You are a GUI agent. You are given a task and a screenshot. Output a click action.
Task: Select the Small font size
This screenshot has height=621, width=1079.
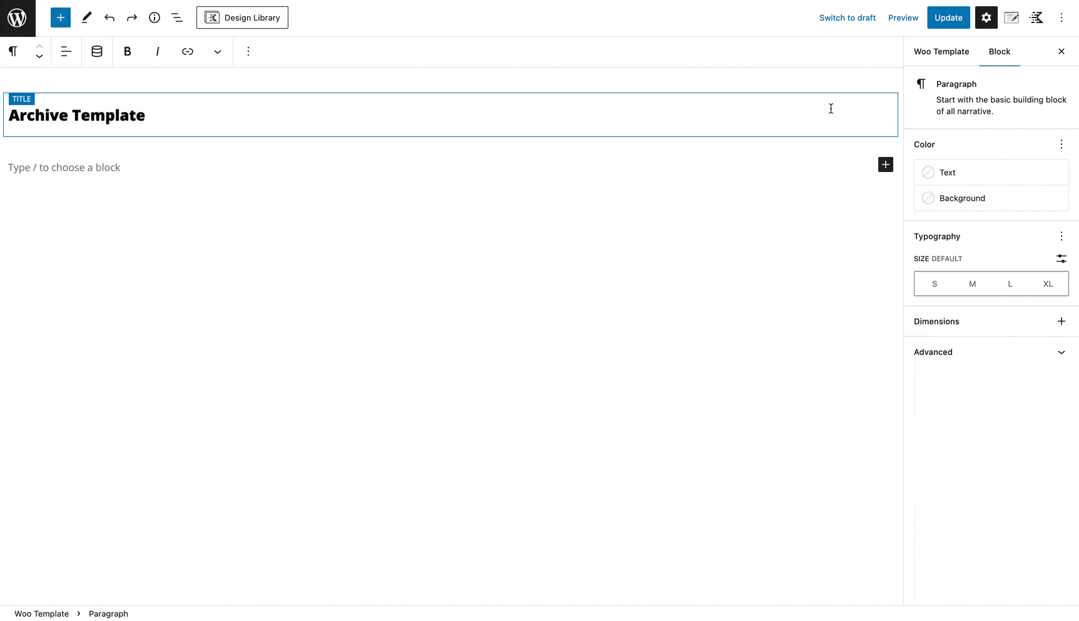tap(935, 283)
